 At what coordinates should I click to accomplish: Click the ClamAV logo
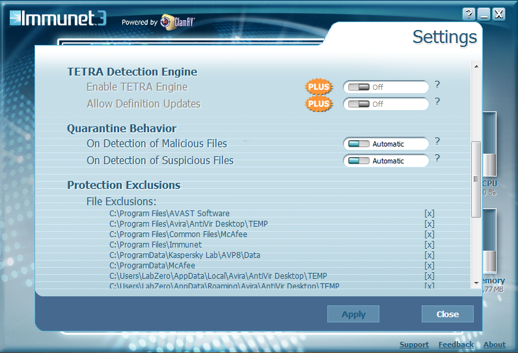[178, 22]
